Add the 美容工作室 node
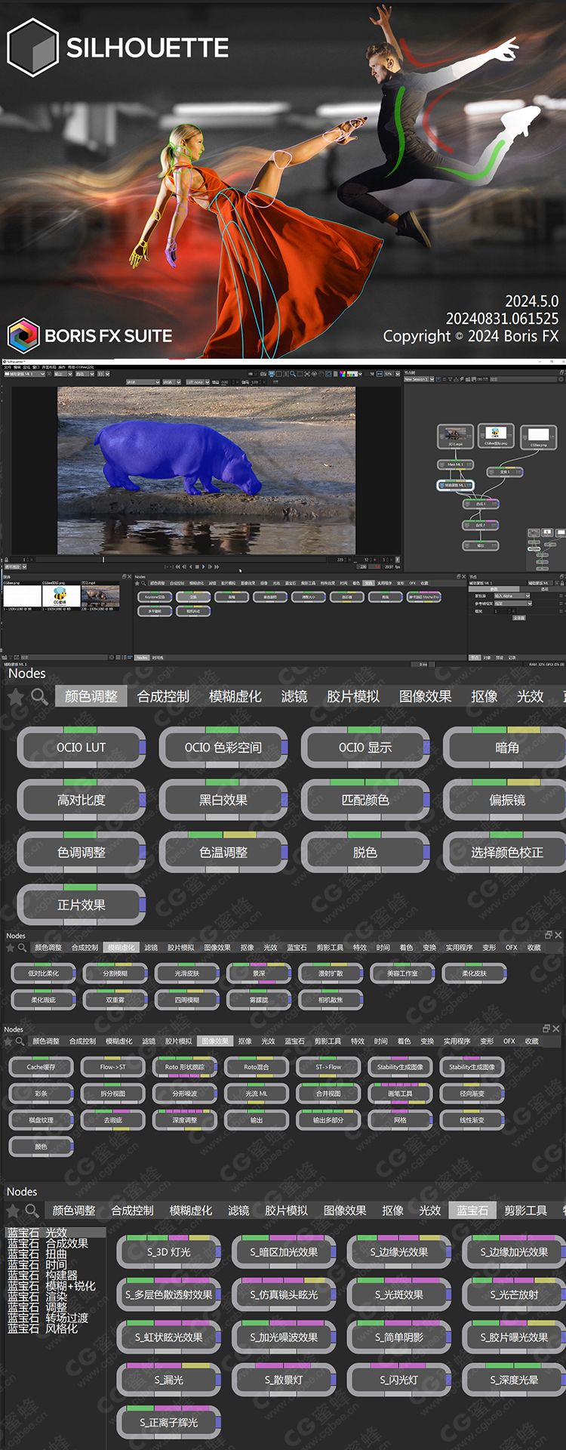 [x=402, y=973]
